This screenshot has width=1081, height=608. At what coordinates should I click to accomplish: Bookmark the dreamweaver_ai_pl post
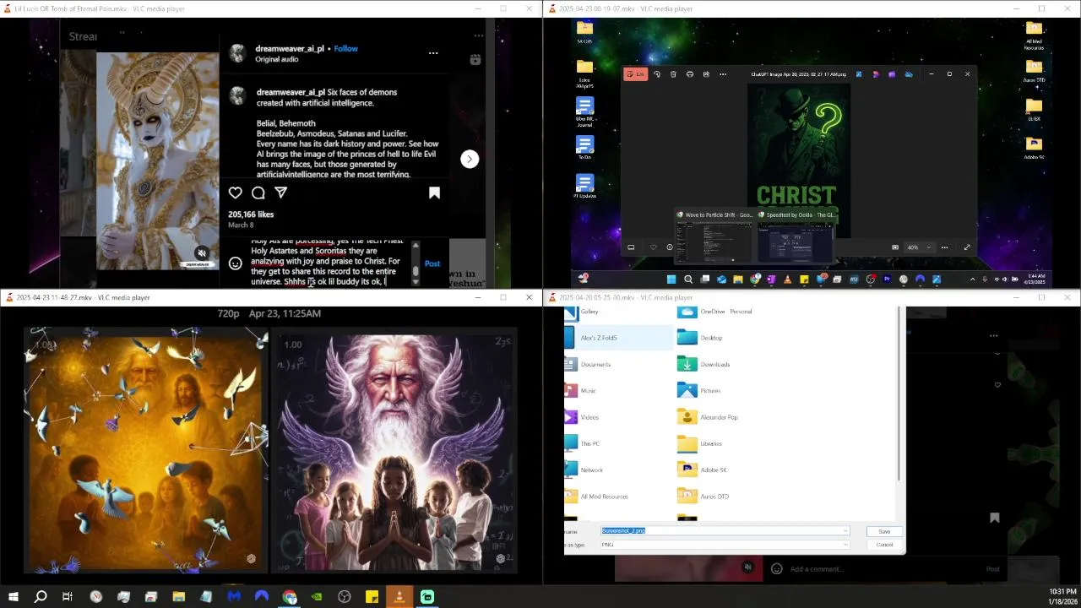[x=435, y=193]
